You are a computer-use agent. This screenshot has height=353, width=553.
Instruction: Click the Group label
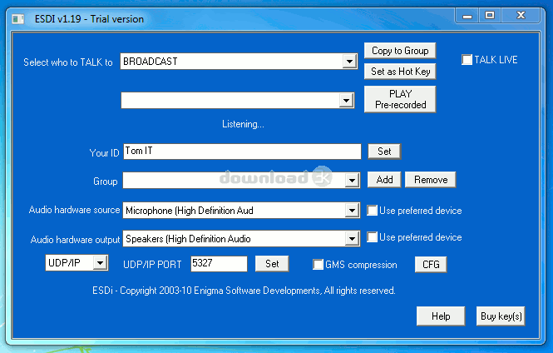tap(105, 181)
